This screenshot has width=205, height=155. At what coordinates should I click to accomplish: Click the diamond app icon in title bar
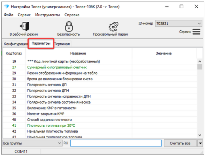6,6
